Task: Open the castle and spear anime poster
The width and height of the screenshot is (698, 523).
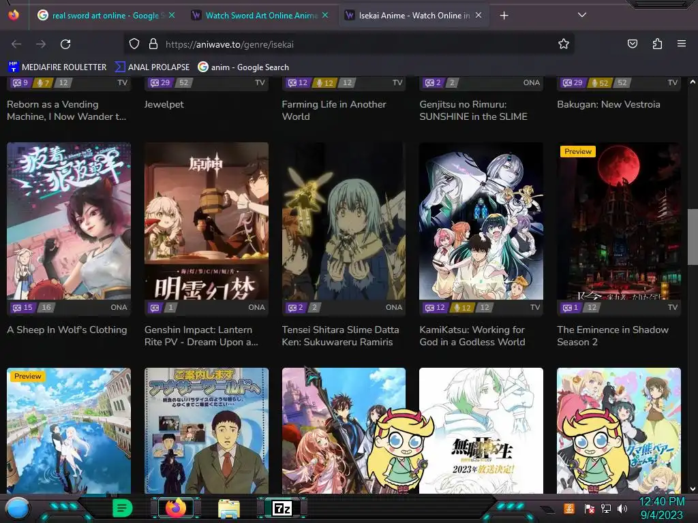Action: pos(344,430)
